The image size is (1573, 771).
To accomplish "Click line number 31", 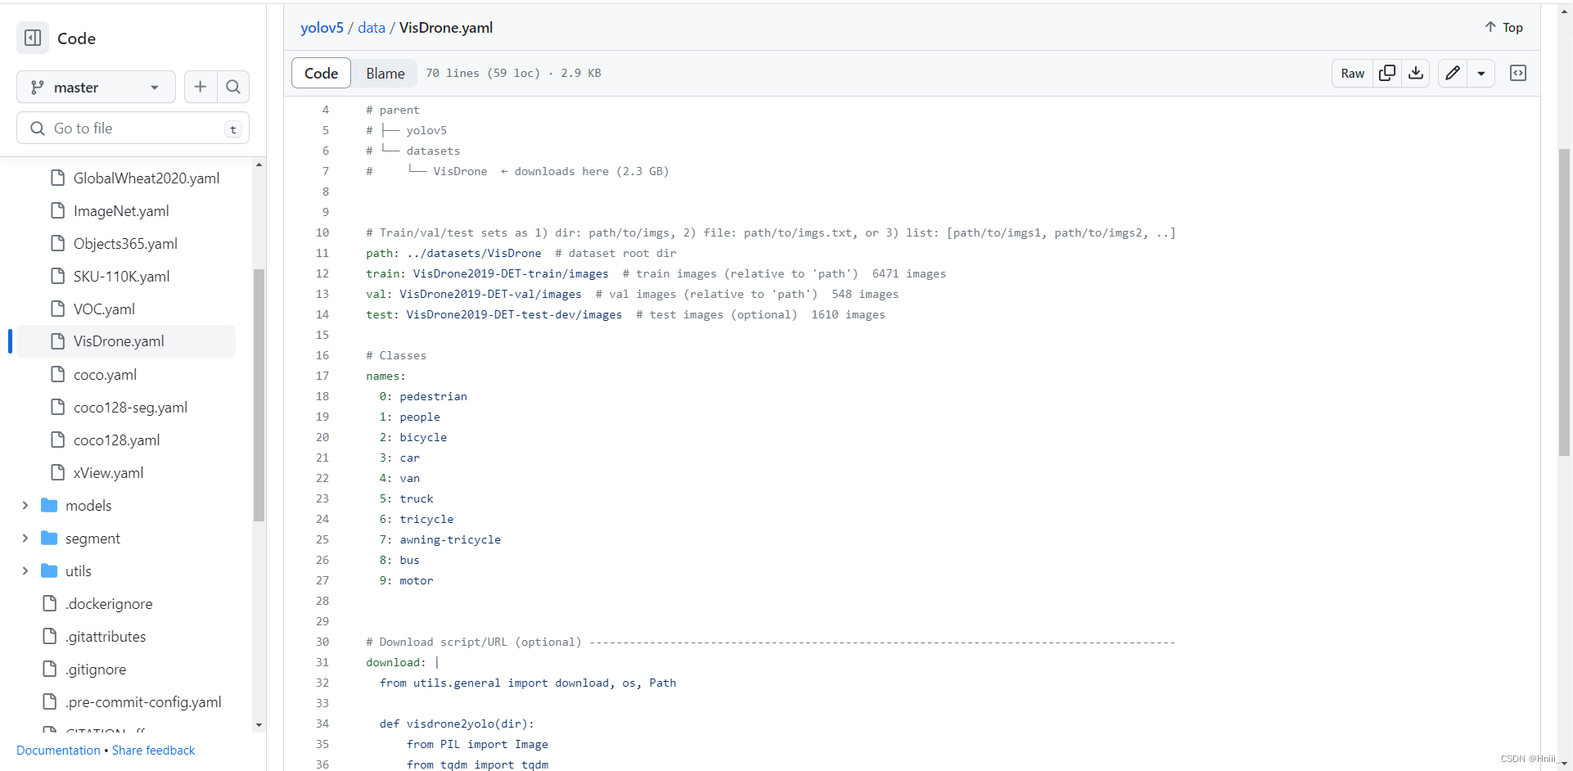I will [x=322, y=662].
